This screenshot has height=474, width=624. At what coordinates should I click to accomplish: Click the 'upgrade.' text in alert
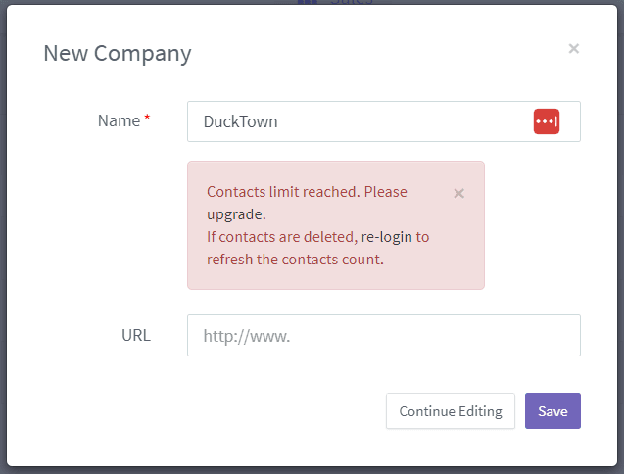[236, 214]
